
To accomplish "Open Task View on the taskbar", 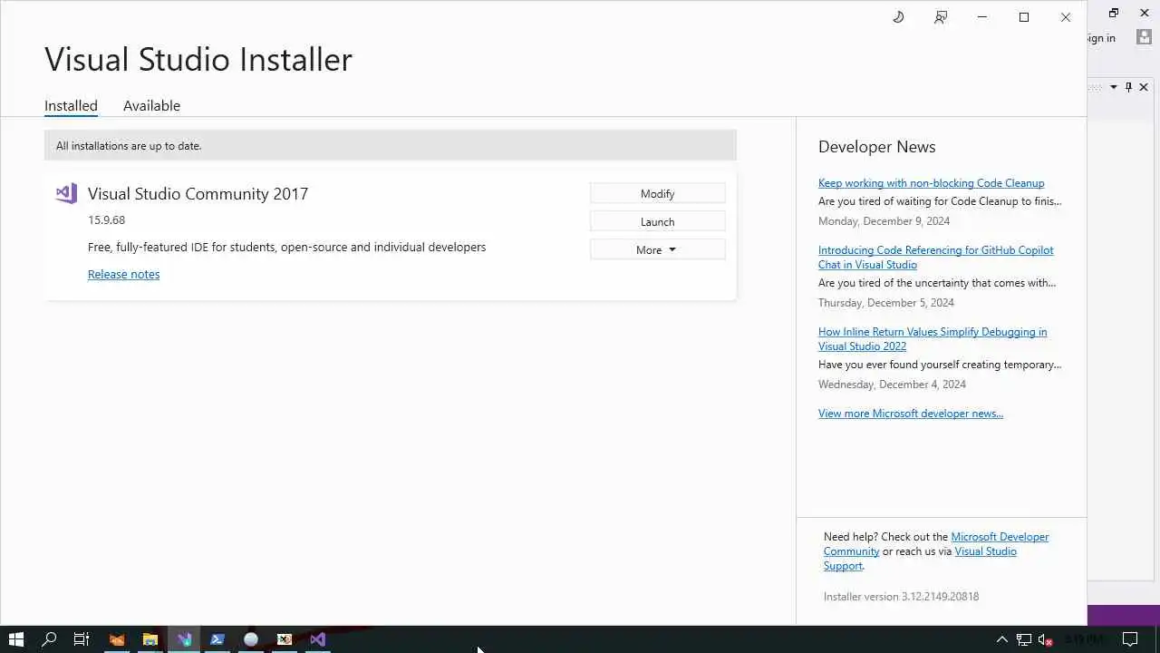I will click(x=82, y=639).
